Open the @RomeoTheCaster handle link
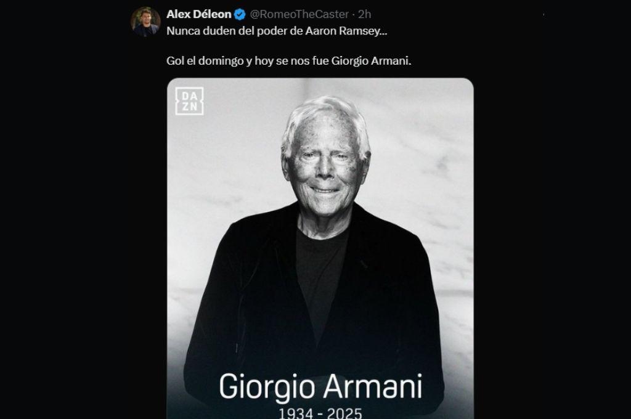 (299, 15)
